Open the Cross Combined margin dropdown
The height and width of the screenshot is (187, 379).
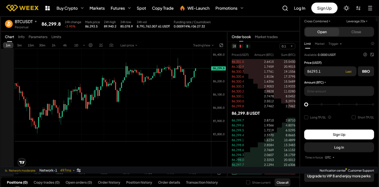(x=317, y=21)
